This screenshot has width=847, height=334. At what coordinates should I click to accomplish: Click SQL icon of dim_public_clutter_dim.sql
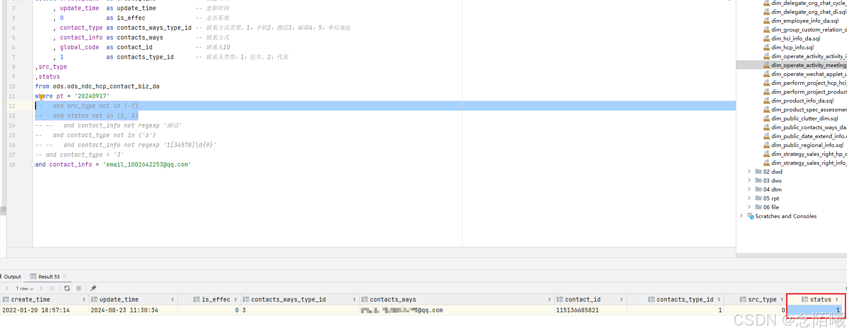tap(767, 119)
